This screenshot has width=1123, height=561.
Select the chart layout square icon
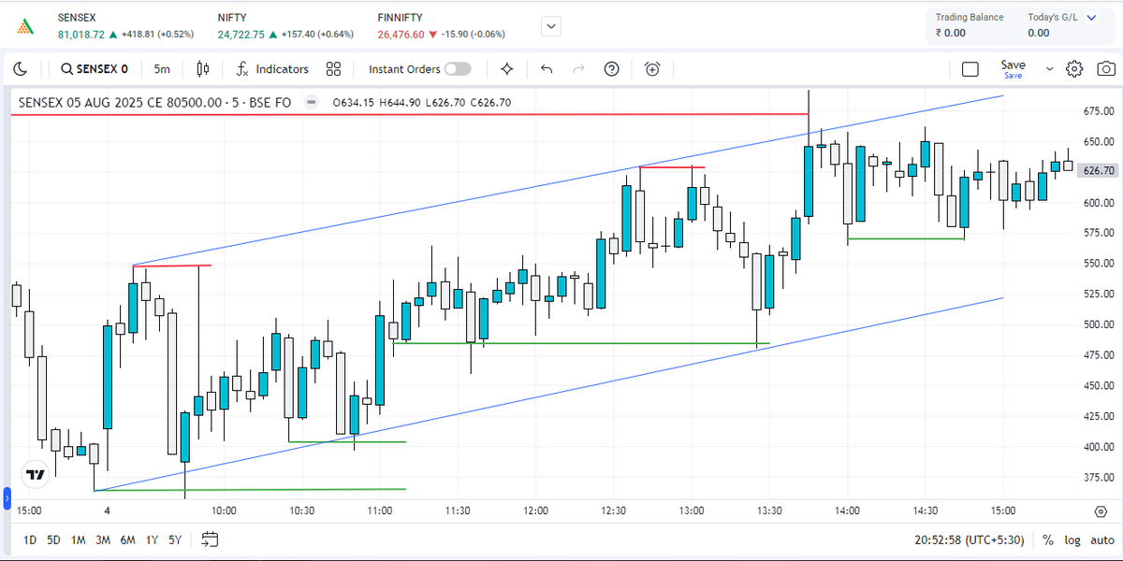click(970, 69)
